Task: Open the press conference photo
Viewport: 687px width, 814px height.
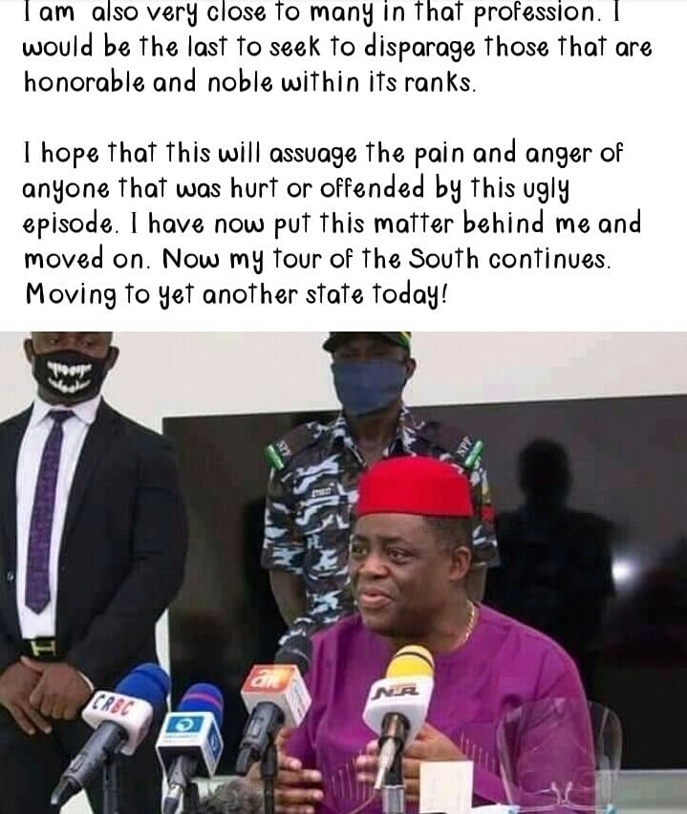Action: [x=343, y=572]
